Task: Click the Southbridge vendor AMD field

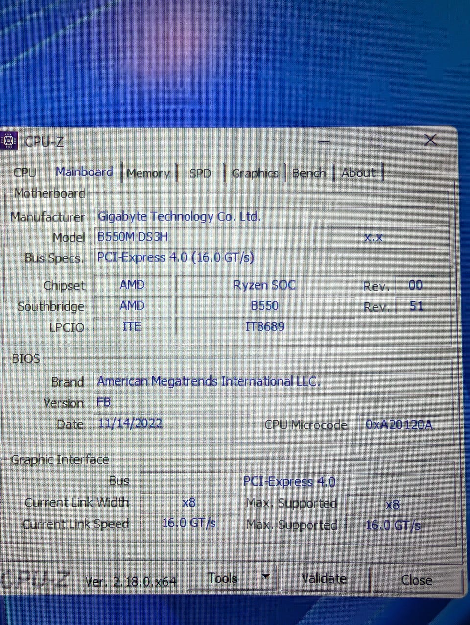Action: coord(132,305)
